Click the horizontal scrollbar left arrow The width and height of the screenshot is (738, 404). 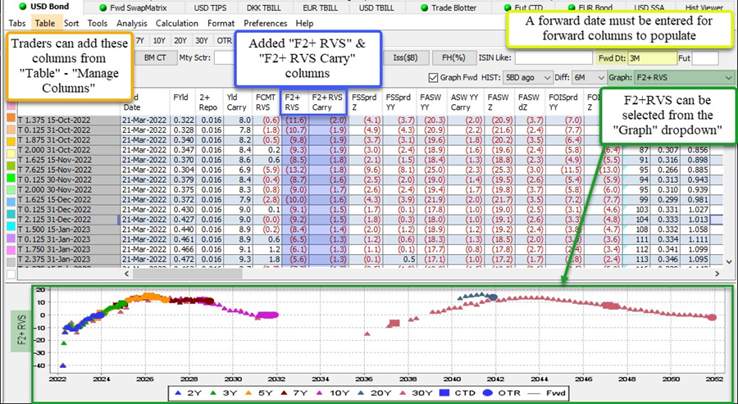(127, 273)
